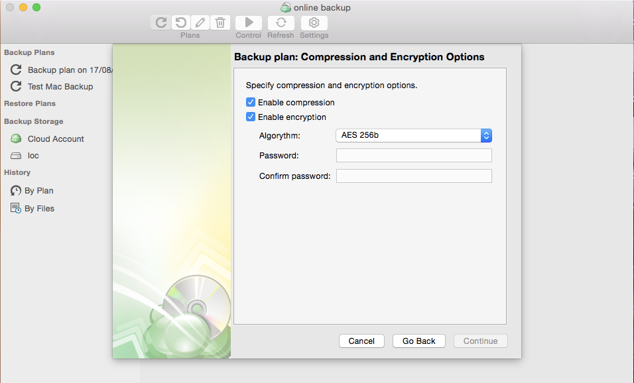Click icon beside Backup plan on 17/08
This screenshot has width=634, height=383.
coord(16,70)
